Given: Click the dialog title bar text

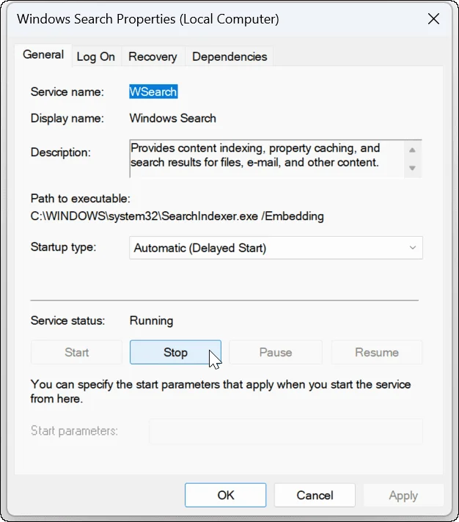Looking at the screenshot, I should point(148,19).
